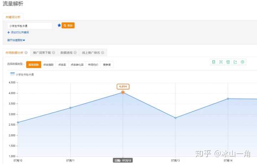
Task: Click the chart export share icon
Action: click(x=235, y=62)
